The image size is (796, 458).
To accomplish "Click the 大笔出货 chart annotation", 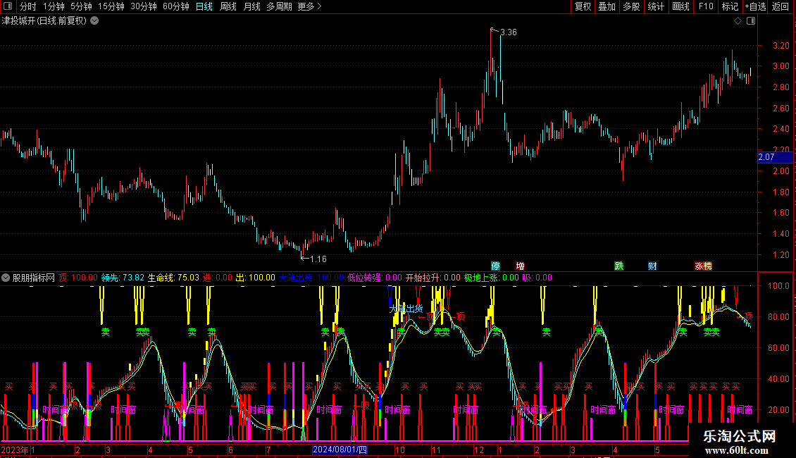I will pyautogui.click(x=406, y=309).
